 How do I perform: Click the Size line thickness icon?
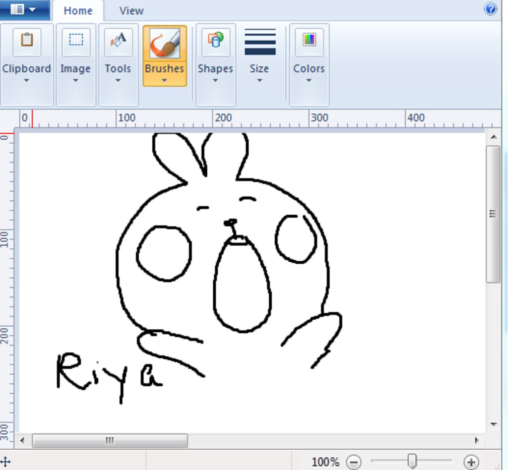pyautogui.click(x=260, y=42)
